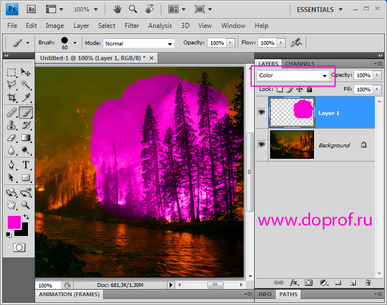Click the magenta foreground color swatch
Viewport: 387px width, 305px height.
click(14, 222)
